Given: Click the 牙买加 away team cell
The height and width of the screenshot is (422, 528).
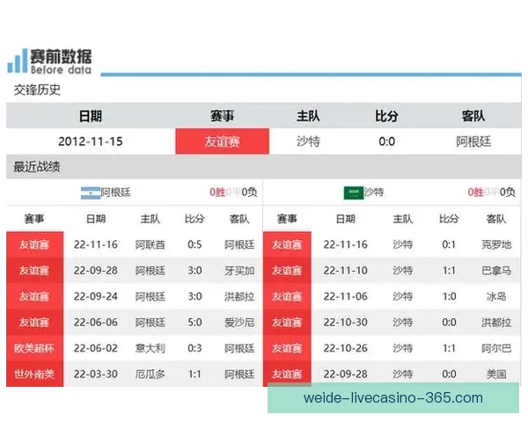Looking at the screenshot, I should tap(239, 271).
